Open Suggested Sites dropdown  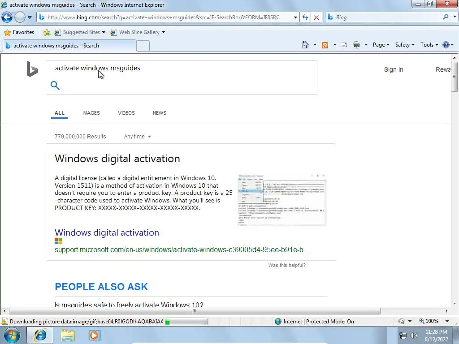[80, 32]
